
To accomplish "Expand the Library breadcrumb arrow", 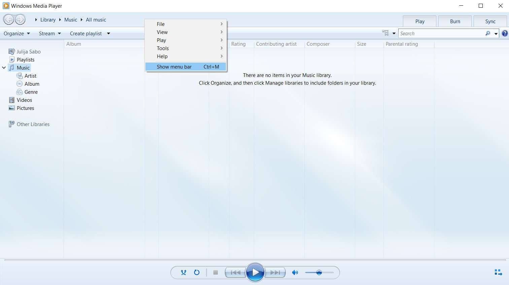I will tap(36, 20).
